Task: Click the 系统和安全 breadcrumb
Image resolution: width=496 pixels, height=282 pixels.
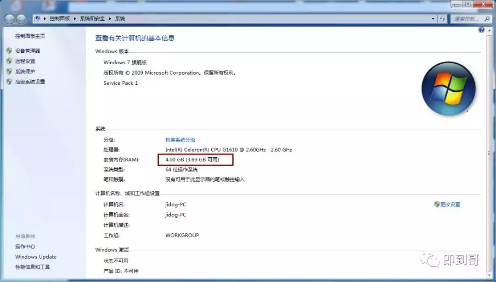Action: (92, 19)
